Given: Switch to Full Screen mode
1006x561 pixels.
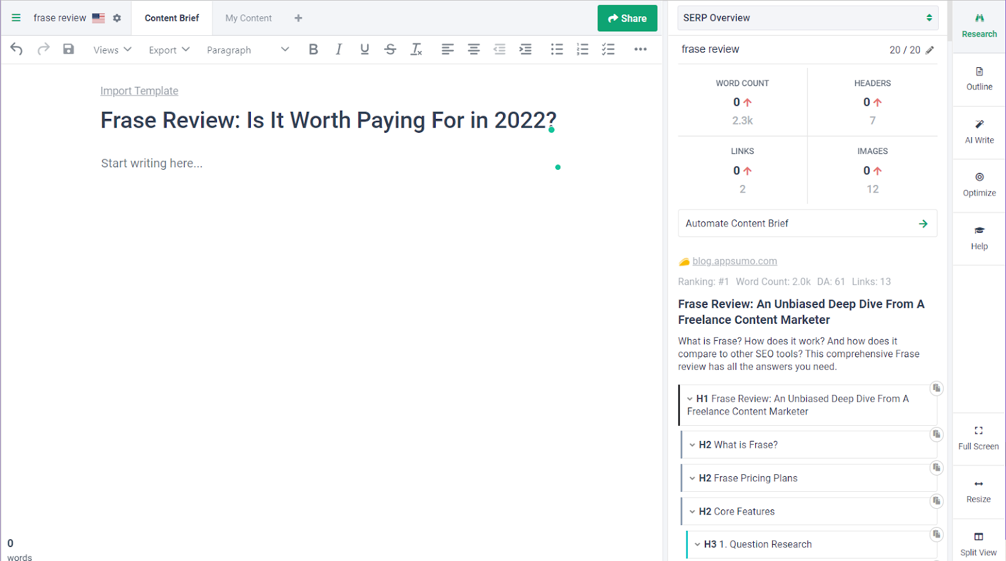Looking at the screenshot, I should pyautogui.click(x=979, y=438).
